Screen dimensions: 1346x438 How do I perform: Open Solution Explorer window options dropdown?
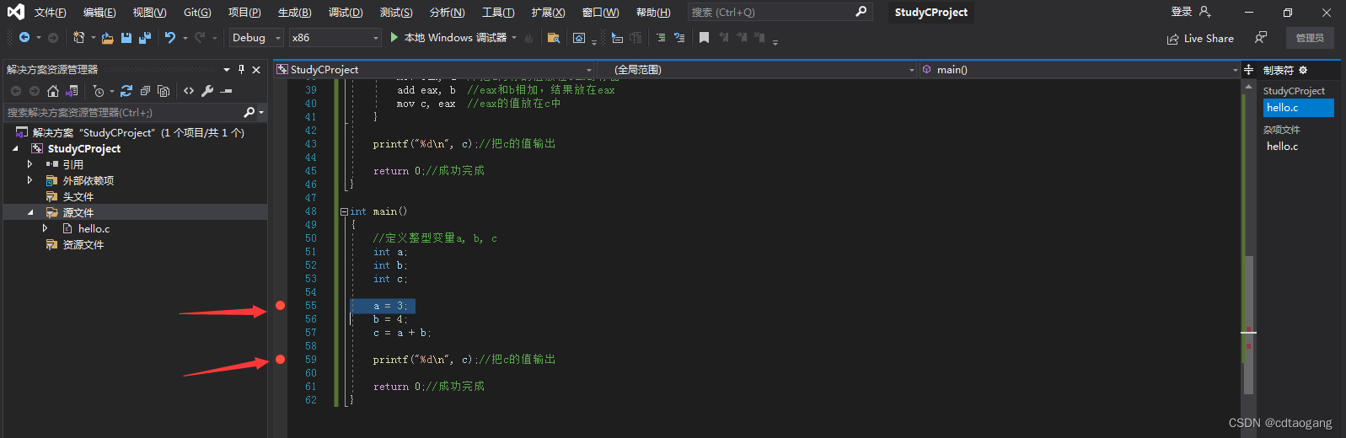pos(227,69)
